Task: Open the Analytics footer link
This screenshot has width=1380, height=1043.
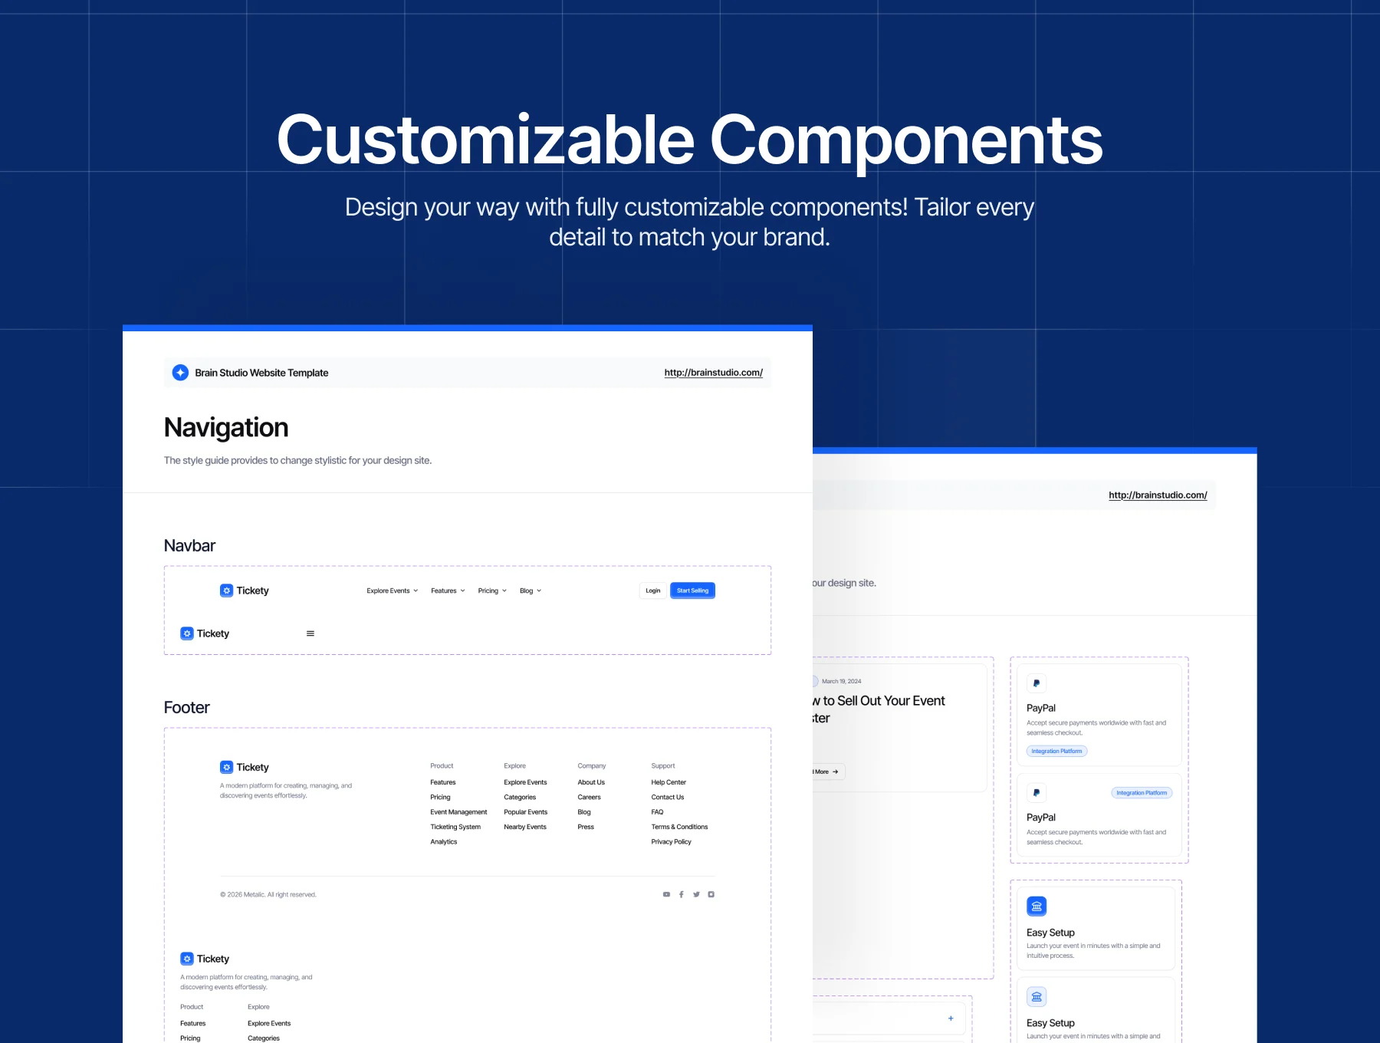Action: pyautogui.click(x=444, y=842)
